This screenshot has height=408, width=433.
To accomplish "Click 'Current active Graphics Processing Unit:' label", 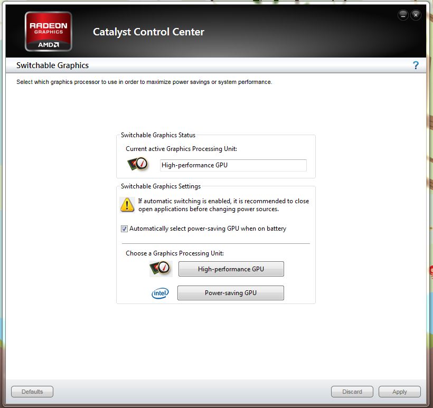I will pyautogui.click(x=181, y=149).
